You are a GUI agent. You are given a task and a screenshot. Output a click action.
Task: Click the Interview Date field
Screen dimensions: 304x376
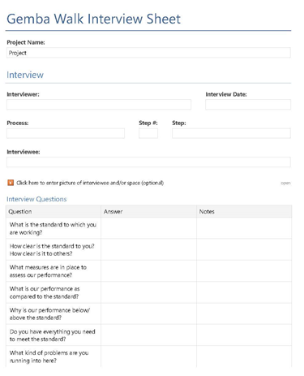pos(248,105)
